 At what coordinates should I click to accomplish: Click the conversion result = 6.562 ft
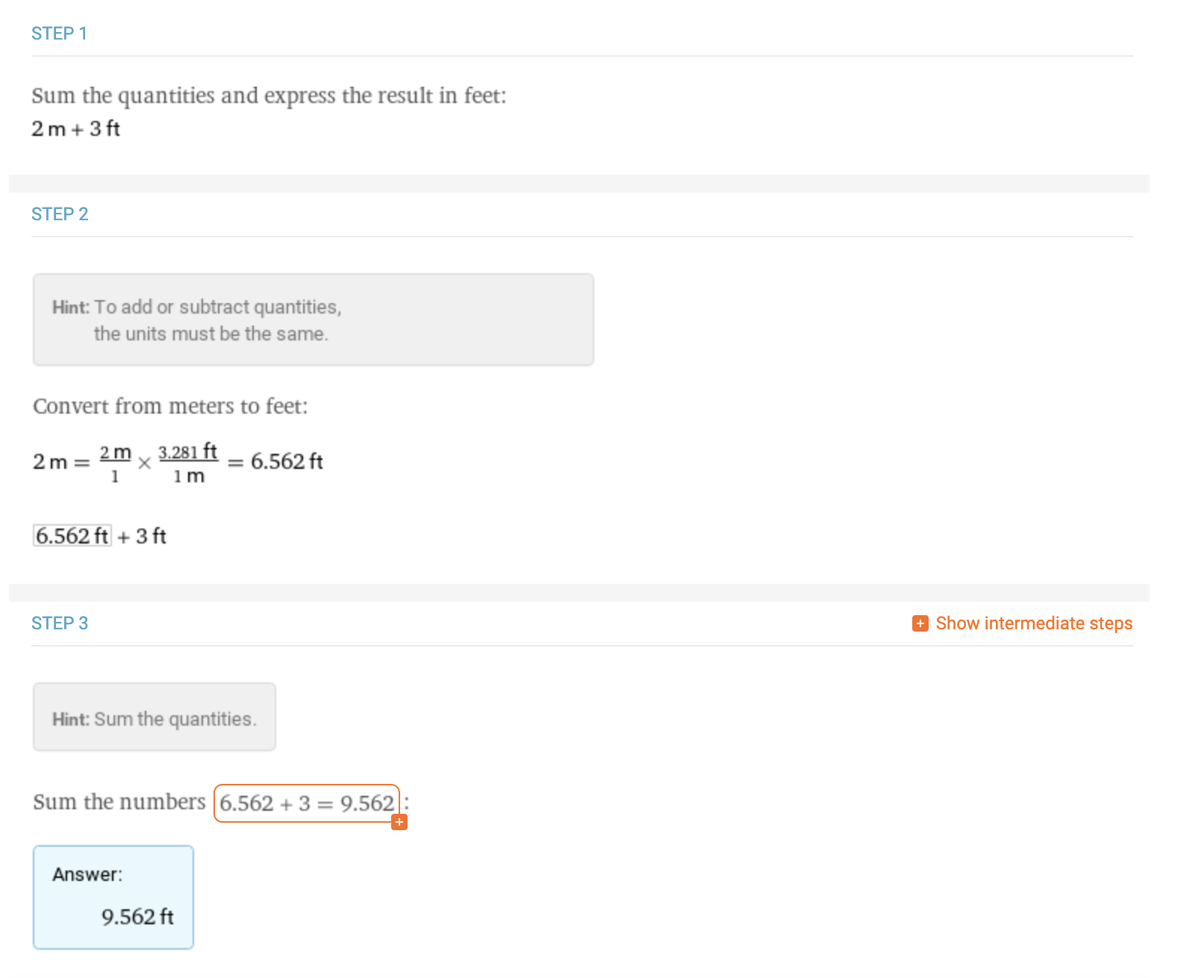275,461
